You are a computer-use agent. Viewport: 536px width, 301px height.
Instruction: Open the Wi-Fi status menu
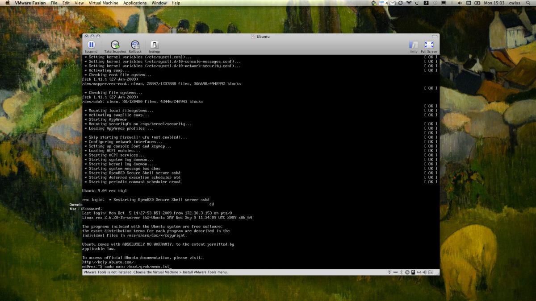point(408,3)
